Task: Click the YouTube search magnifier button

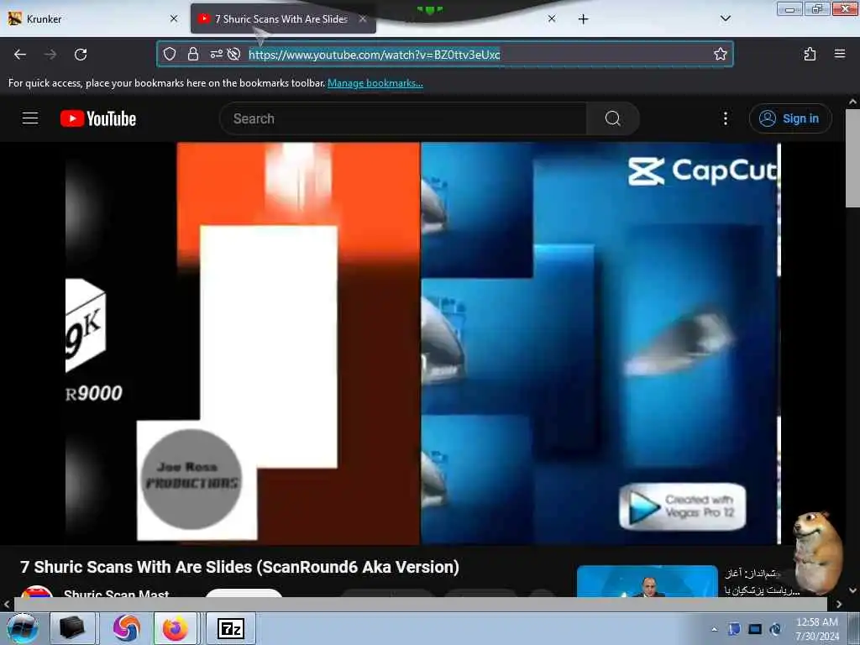Action: [612, 118]
